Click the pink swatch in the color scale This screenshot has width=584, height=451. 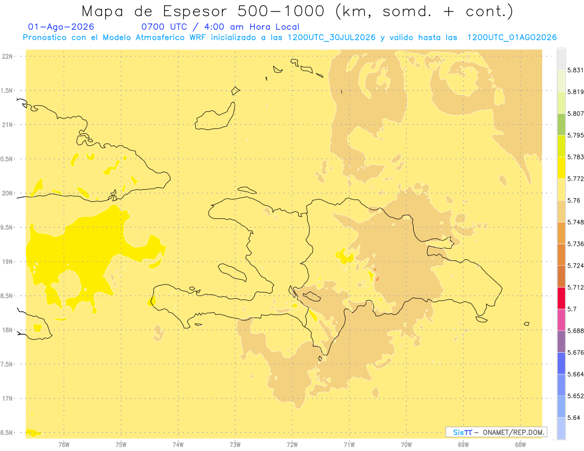561,320
